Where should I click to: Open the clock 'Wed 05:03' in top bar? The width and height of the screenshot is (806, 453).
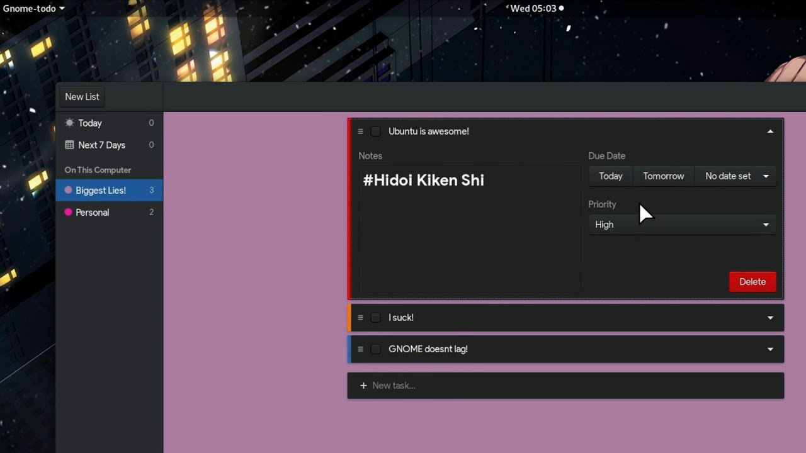(536, 8)
